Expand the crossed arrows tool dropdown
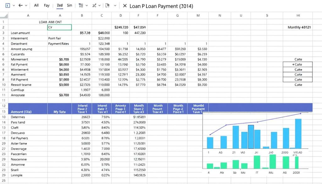This screenshot has height=184, width=322. click(100, 6)
